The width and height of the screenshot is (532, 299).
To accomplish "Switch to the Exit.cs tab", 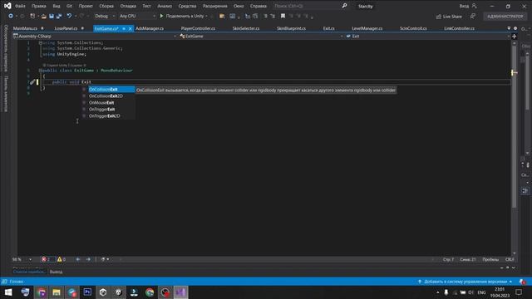I will tap(329, 28).
